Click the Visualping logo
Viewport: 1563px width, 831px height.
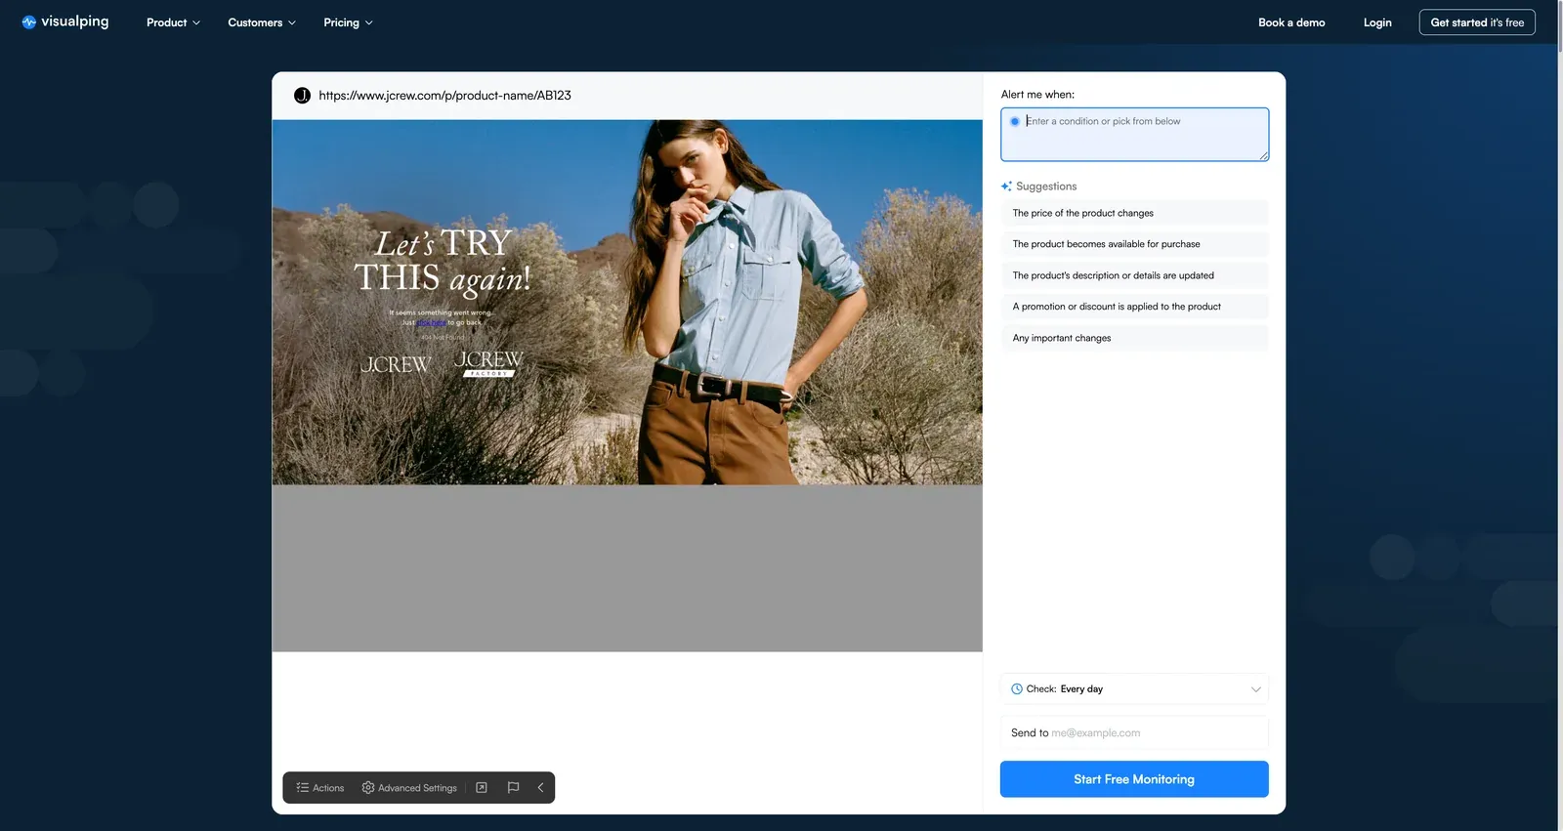[x=65, y=21]
